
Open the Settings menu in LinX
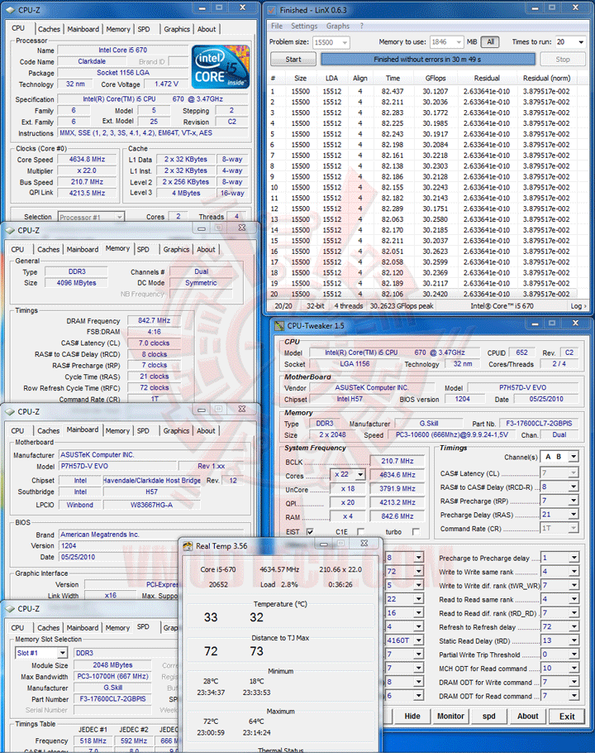click(304, 26)
